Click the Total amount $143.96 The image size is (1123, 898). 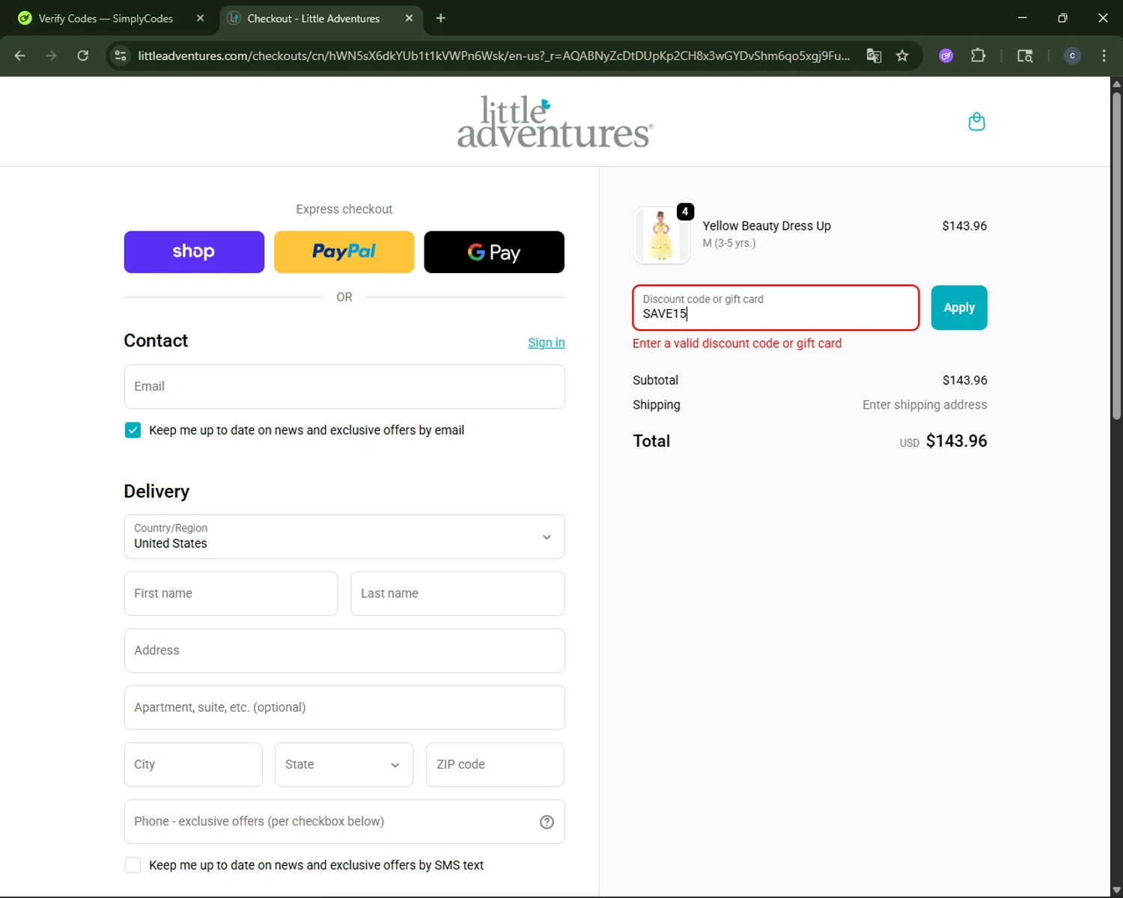(x=956, y=441)
